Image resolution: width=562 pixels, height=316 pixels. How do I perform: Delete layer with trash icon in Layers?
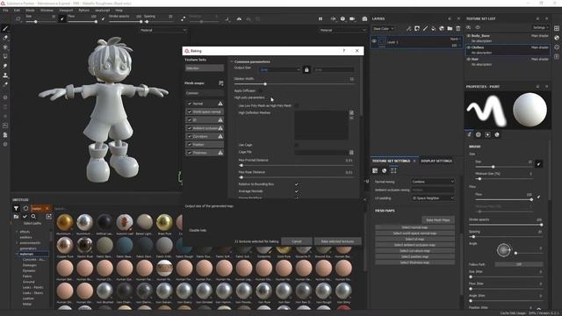(x=458, y=28)
